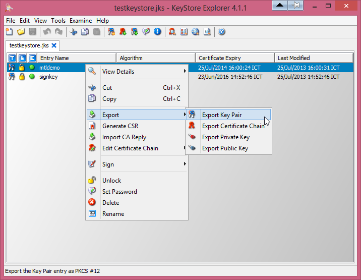Click mtldemo last modified 25/Jul/2013 16:00:31 ICT
361x280 pixels.
pos(308,68)
